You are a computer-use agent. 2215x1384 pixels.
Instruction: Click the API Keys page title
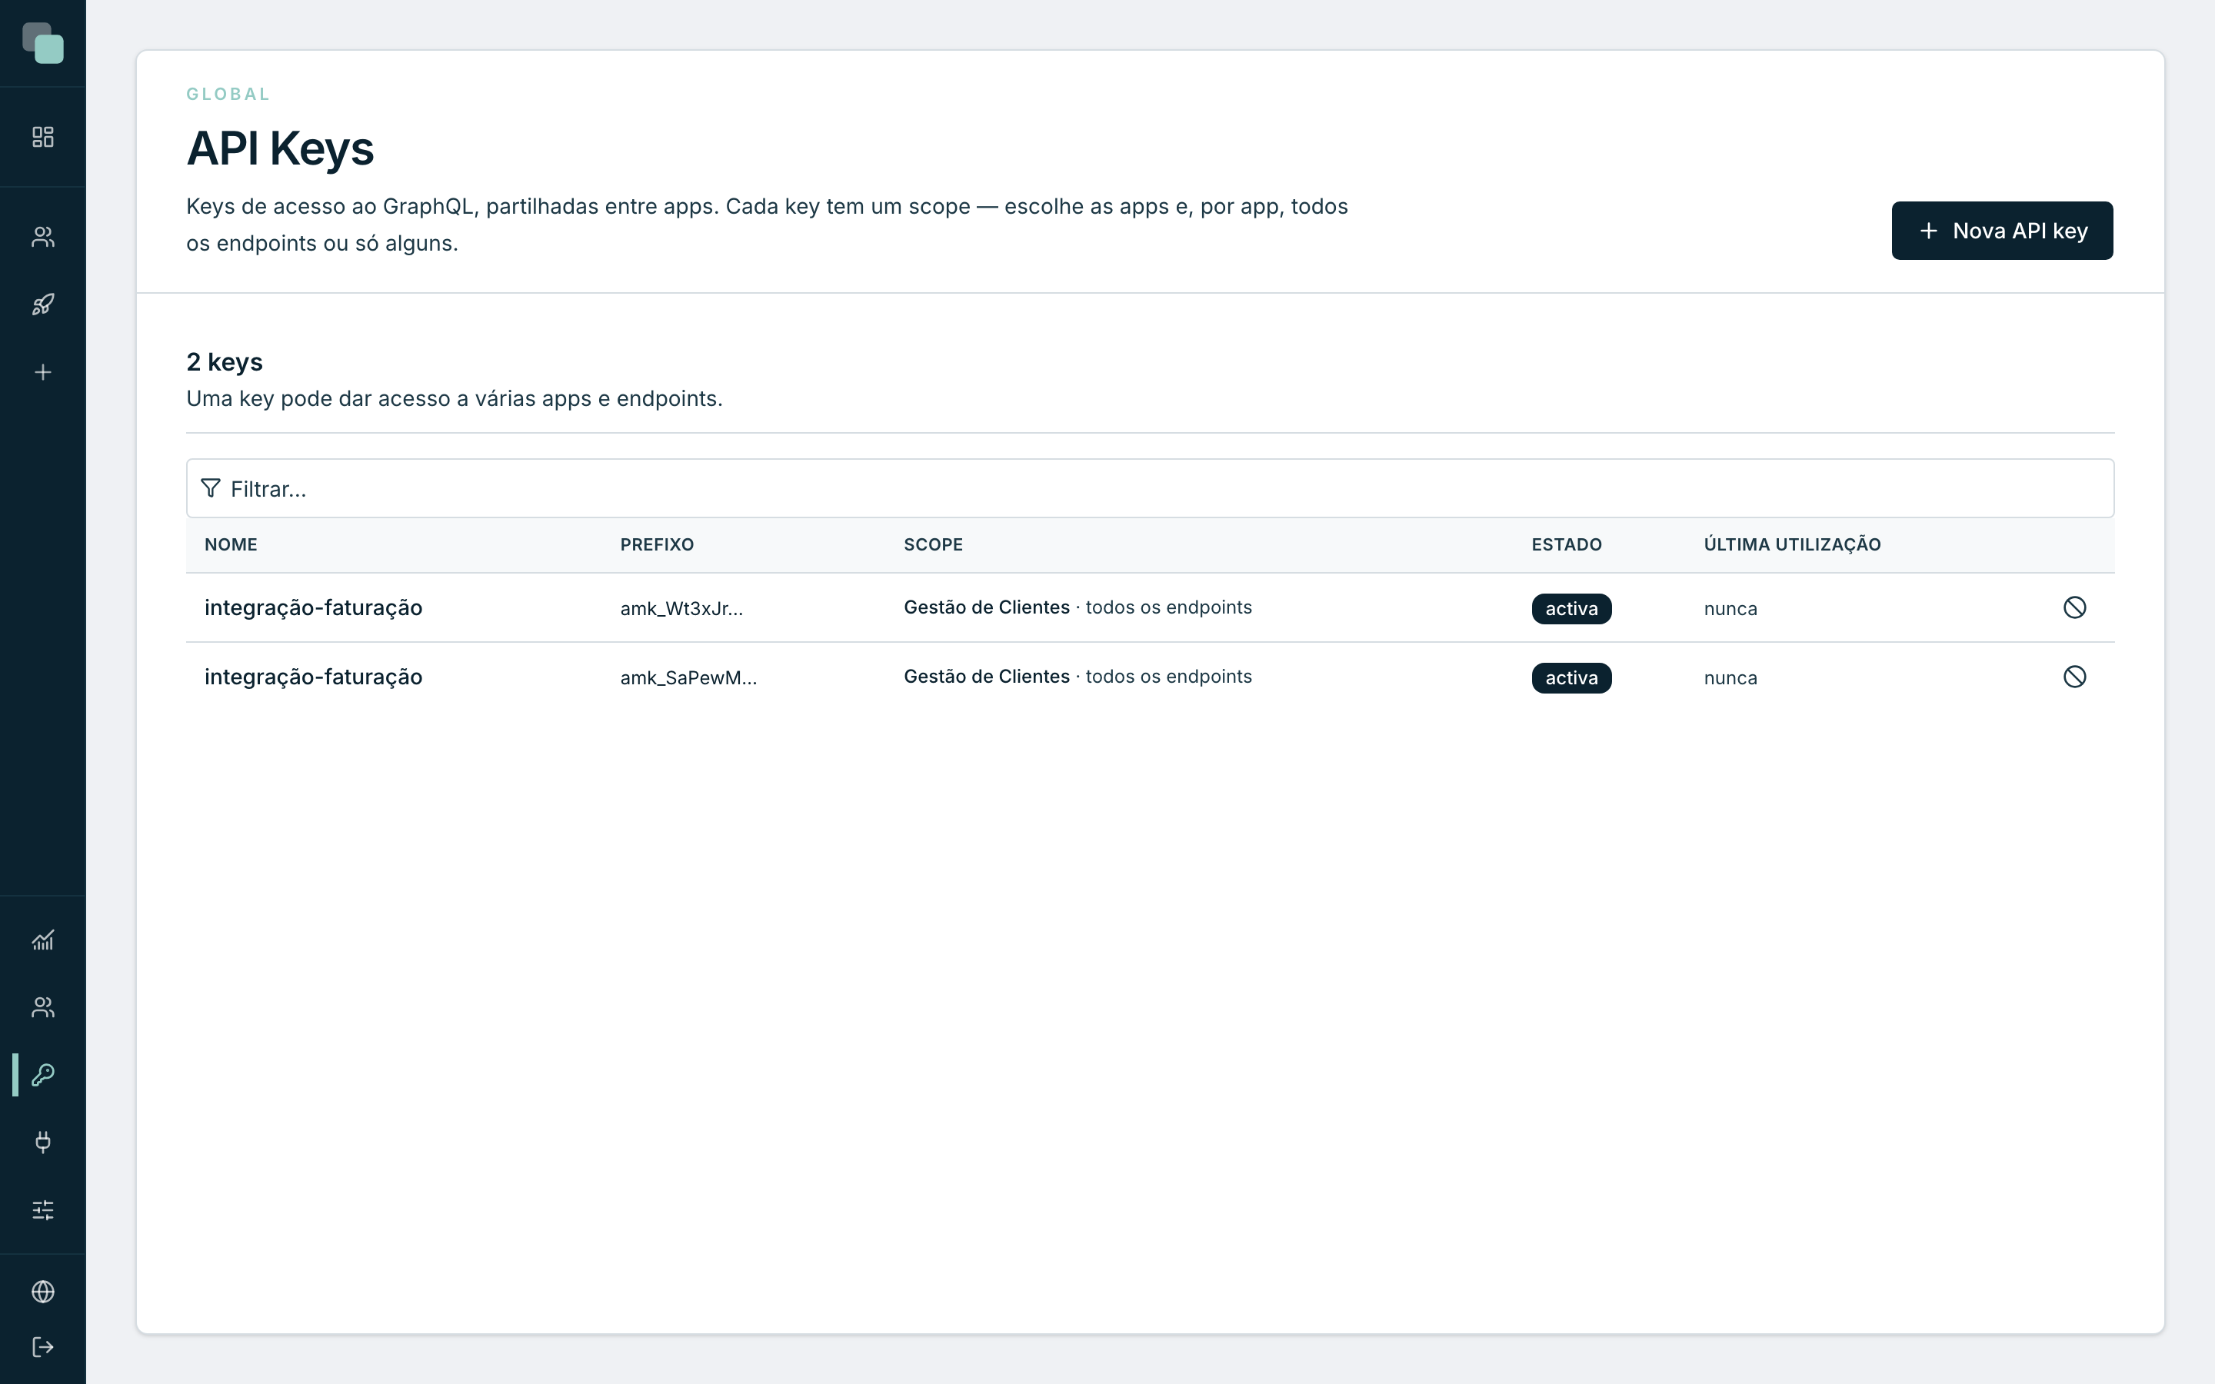point(280,148)
